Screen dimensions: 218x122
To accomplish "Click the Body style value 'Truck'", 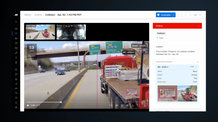I will coord(195,82).
